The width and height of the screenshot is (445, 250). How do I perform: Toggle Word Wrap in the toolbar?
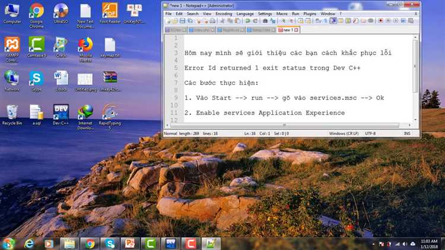coord(318,21)
